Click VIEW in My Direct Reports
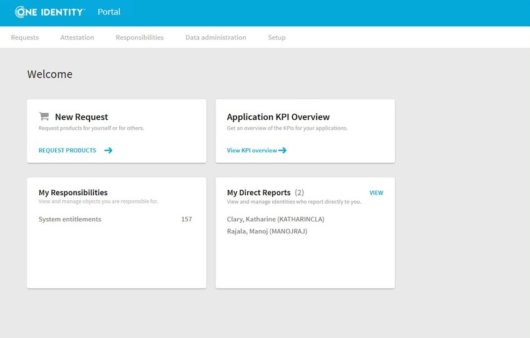This screenshot has width=530, height=338. (376, 193)
